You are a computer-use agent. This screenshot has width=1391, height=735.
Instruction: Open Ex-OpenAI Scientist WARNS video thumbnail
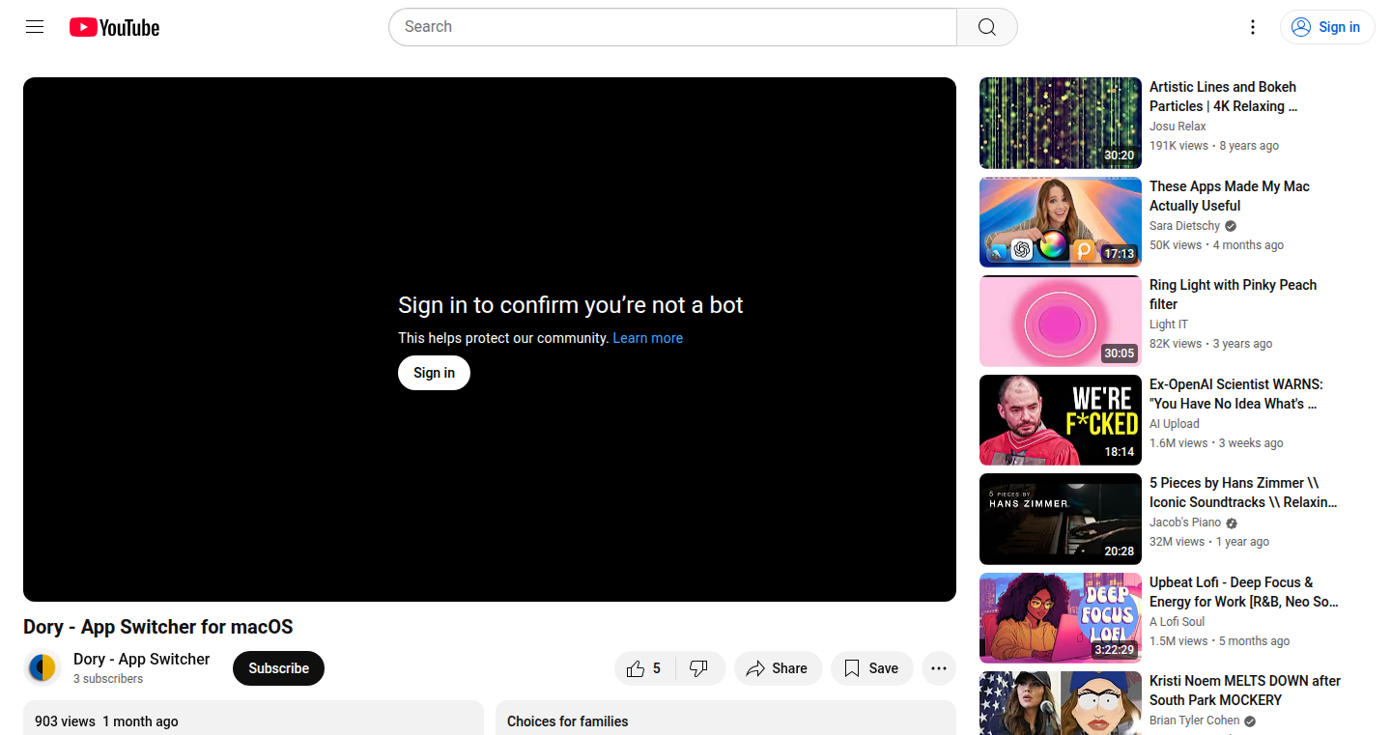[x=1061, y=420]
